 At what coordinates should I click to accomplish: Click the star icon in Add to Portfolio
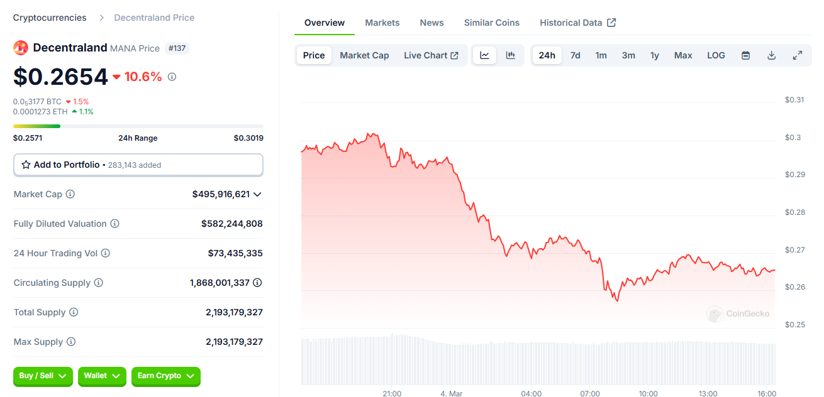[26, 165]
